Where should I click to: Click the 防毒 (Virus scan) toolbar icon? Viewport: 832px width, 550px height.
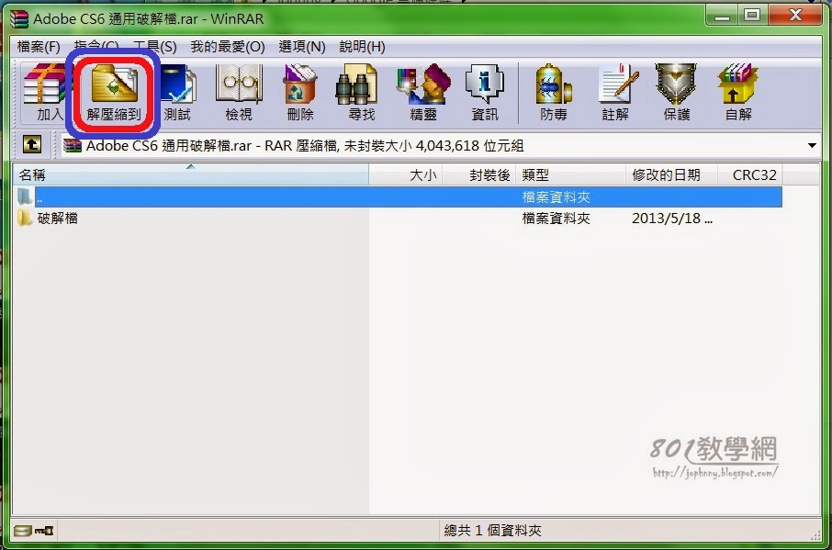point(554,91)
